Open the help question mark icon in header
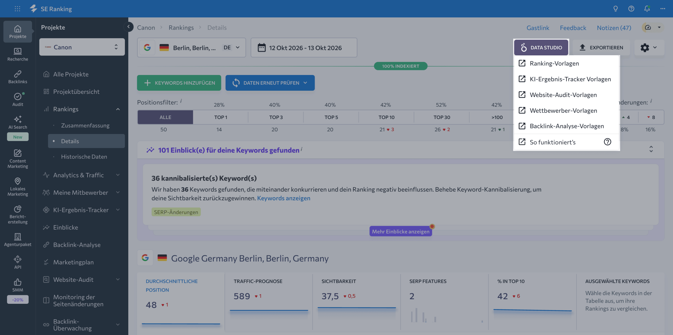 [631, 9]
